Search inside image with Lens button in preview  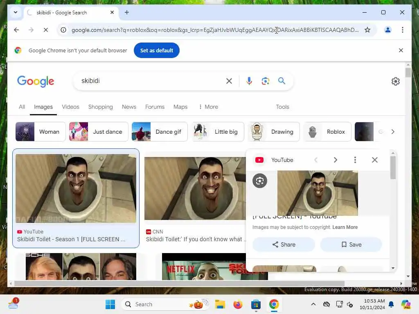click(x=260, y=181)
